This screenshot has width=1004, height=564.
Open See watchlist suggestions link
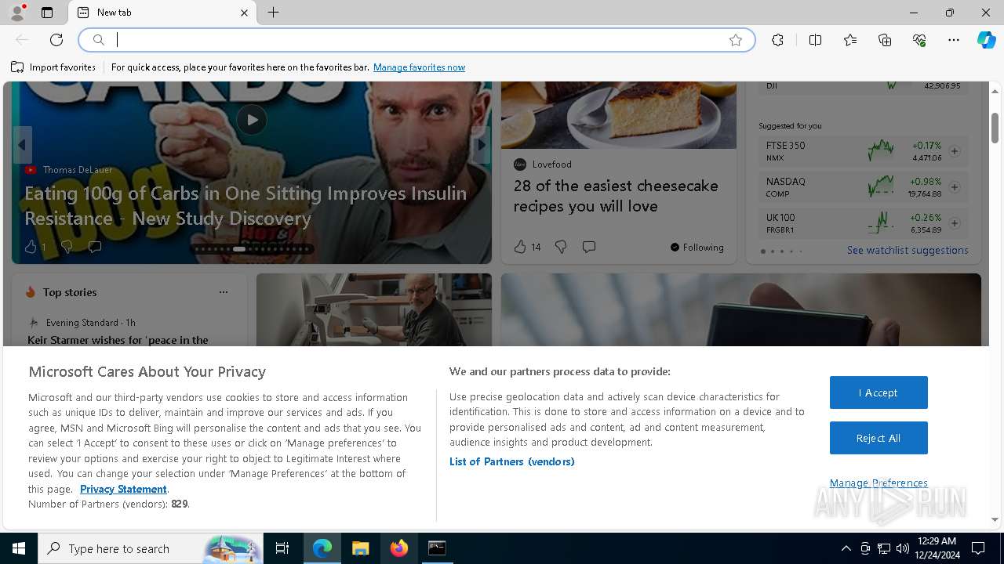tap(908, 251)
